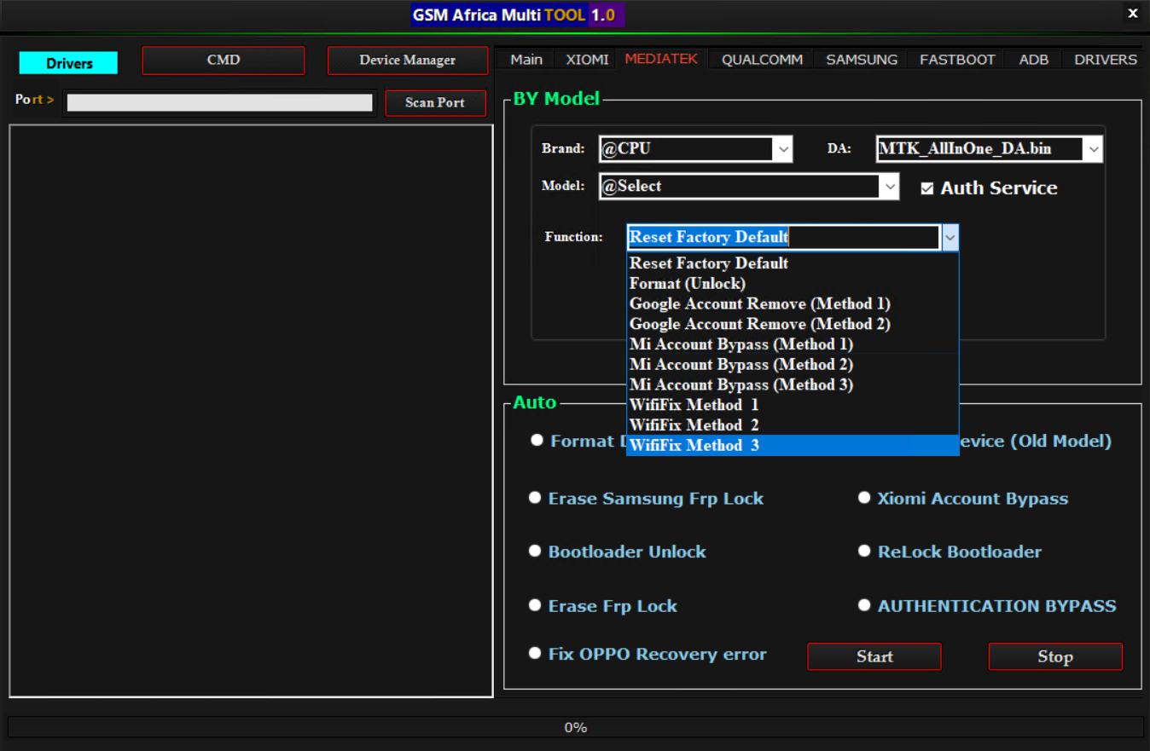1150x751 pixels.
Task: Close the GSM Africa Multi Tool window
Action: tap(1133, 14)
